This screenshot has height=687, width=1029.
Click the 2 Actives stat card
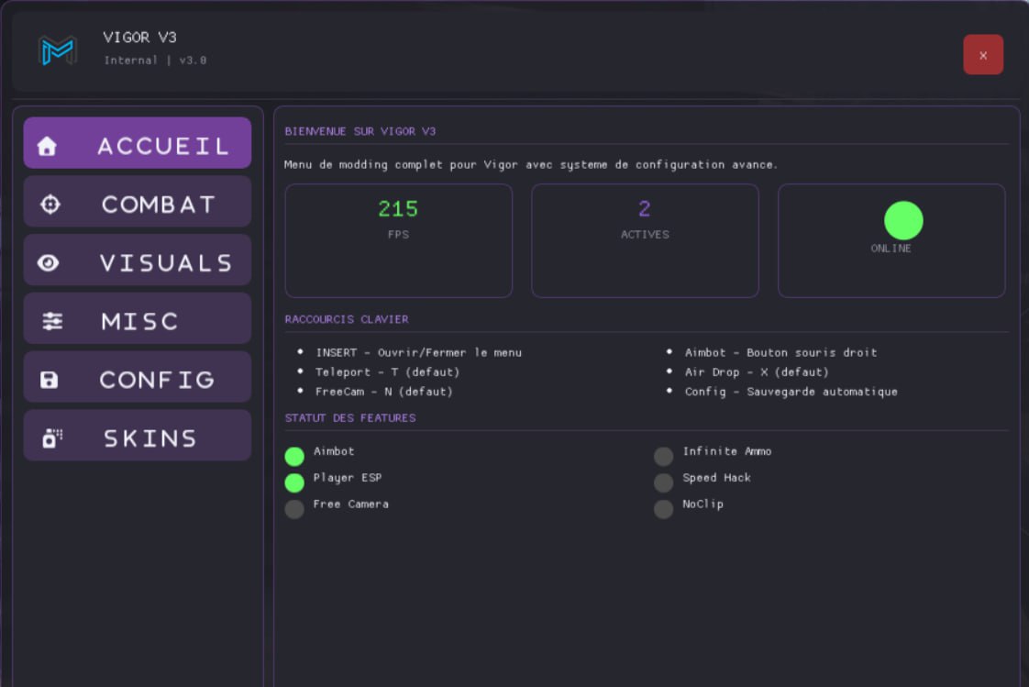pyautogui.click(x=645, y=240)
